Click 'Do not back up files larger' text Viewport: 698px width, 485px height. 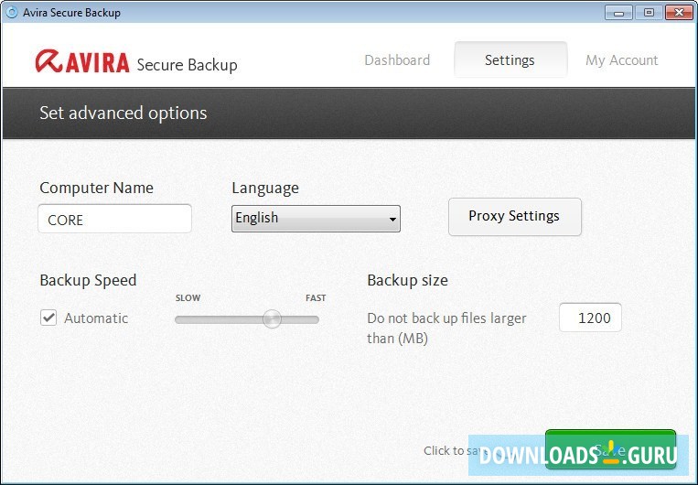click(x=446, y=318)
